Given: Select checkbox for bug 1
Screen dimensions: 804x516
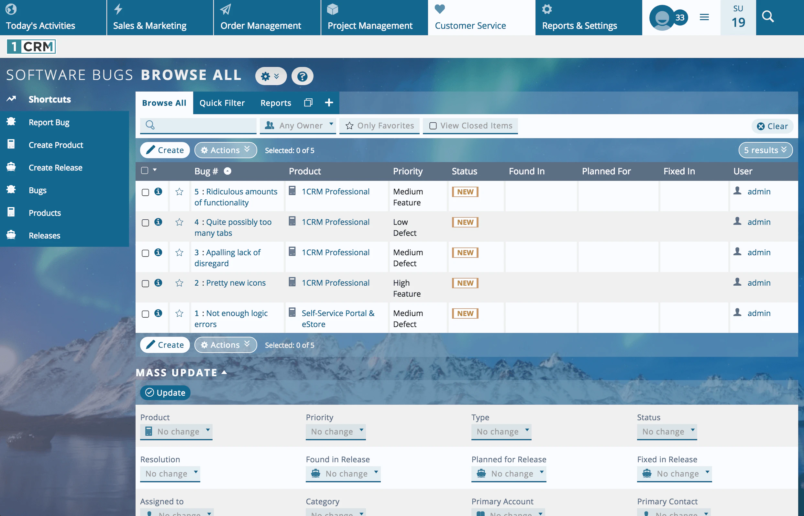Looking at the screenshot, I should [145, 314].
